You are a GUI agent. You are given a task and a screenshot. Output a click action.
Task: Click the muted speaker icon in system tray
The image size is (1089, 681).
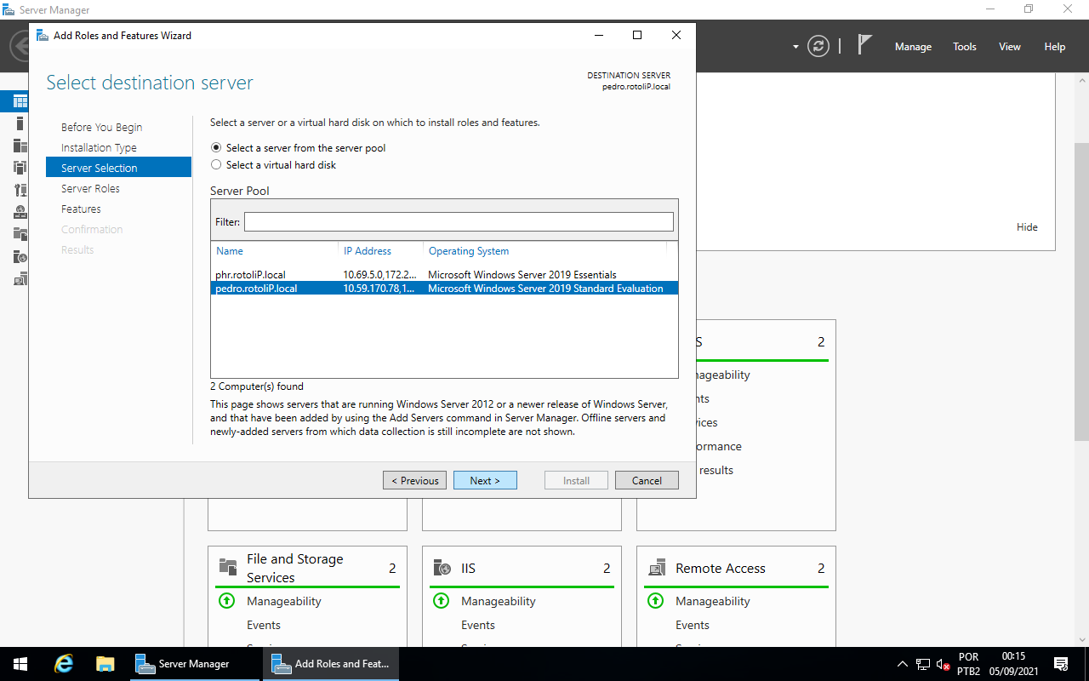tap(943, 664)
